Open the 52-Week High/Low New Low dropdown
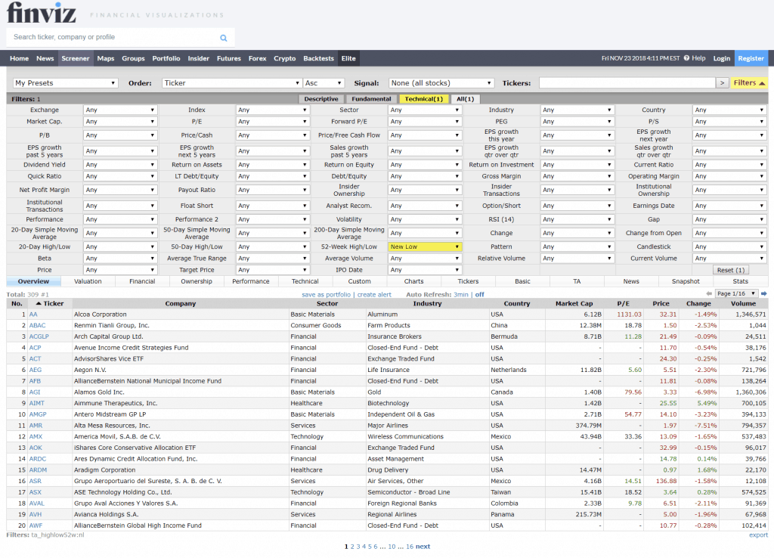This screenshot has height=558, width=774. pyautogui.click(x=425, y=247)
